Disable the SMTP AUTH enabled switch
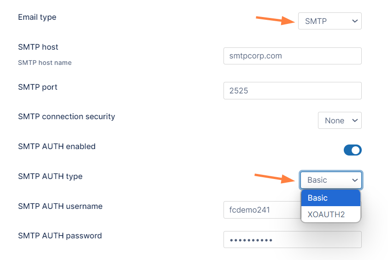The image size is (388, 260). point(353,150)
